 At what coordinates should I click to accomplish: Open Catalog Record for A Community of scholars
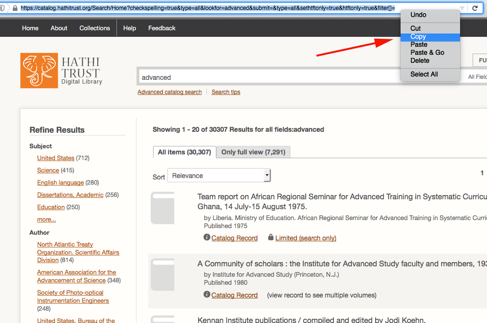coord(234,295)
